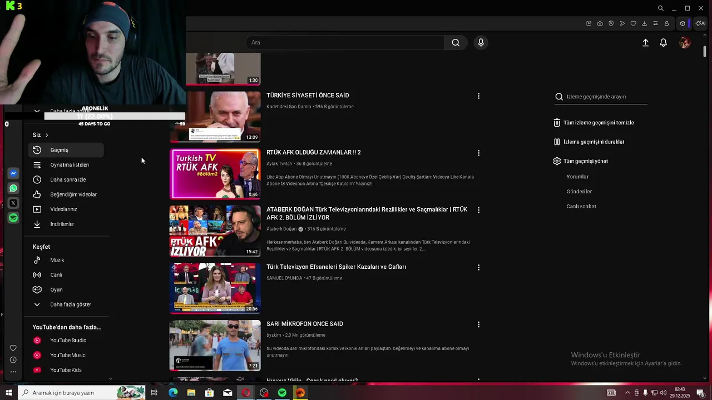Click the YouTube search magnifier button
This screenshot has width=712, height=400.
(x=456, y=43)
